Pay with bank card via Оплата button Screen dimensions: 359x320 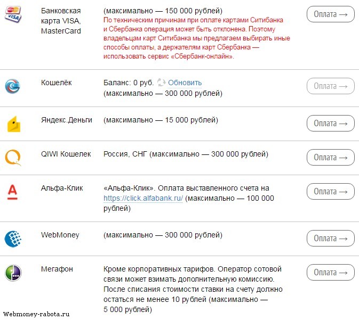[330, 14]
